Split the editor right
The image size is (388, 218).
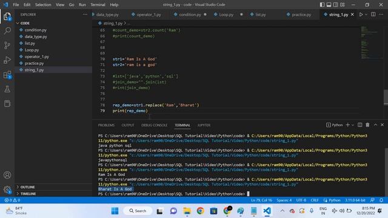(373, 15)
